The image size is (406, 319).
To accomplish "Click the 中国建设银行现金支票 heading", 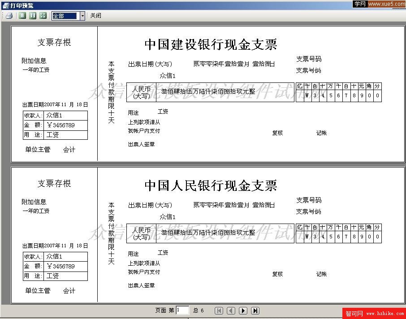I will 211,44.
